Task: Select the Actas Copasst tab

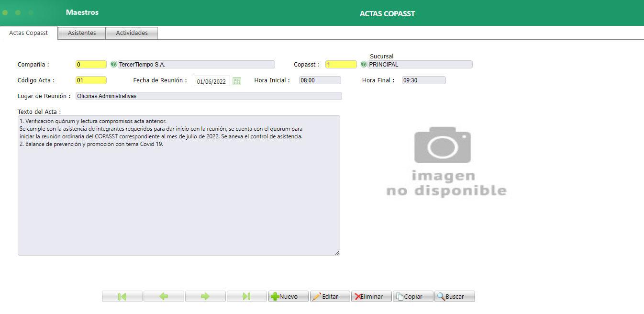Action: 28,33
